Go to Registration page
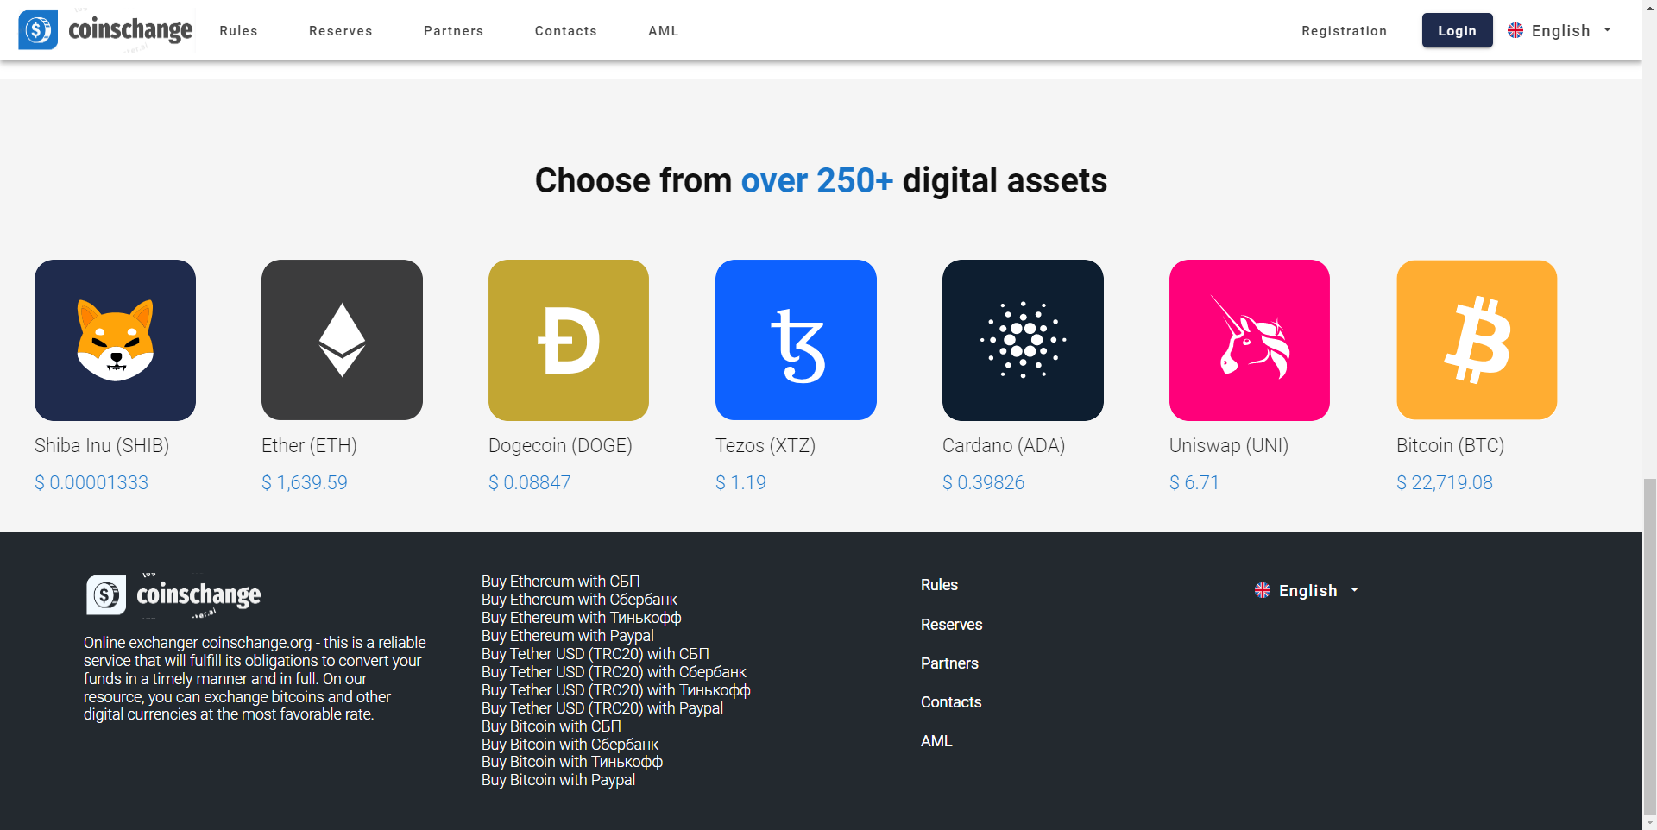1657x830 pixels. click(x=1345, y=31)
